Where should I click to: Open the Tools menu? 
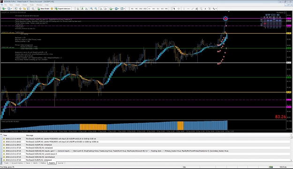click(32, 5)
